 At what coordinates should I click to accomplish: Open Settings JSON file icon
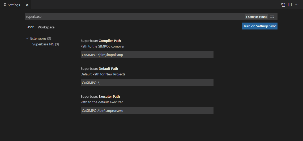click(283, 5)
